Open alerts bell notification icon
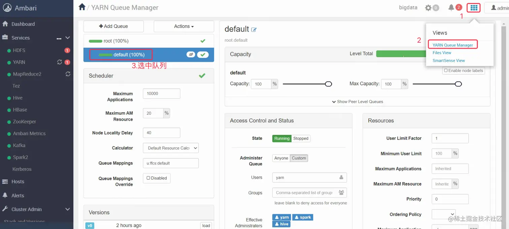The width and height of the screenshot is (509, 229). [x=451, y=7]
